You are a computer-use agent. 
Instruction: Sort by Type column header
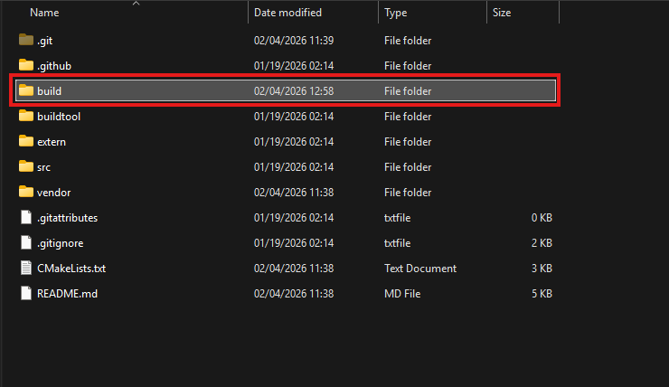[x=395, y=14]
